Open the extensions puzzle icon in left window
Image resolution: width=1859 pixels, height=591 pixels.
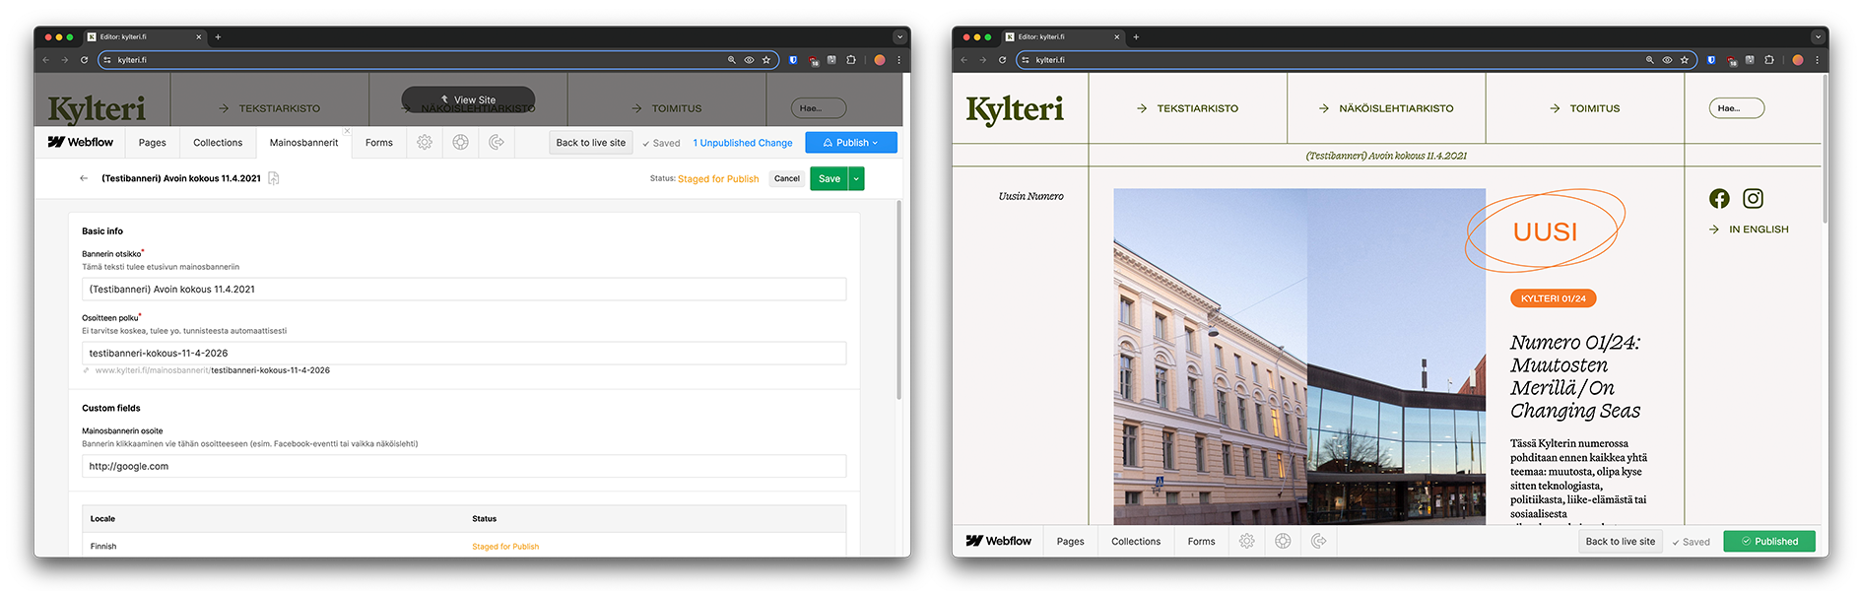click(x=851, y=60)
